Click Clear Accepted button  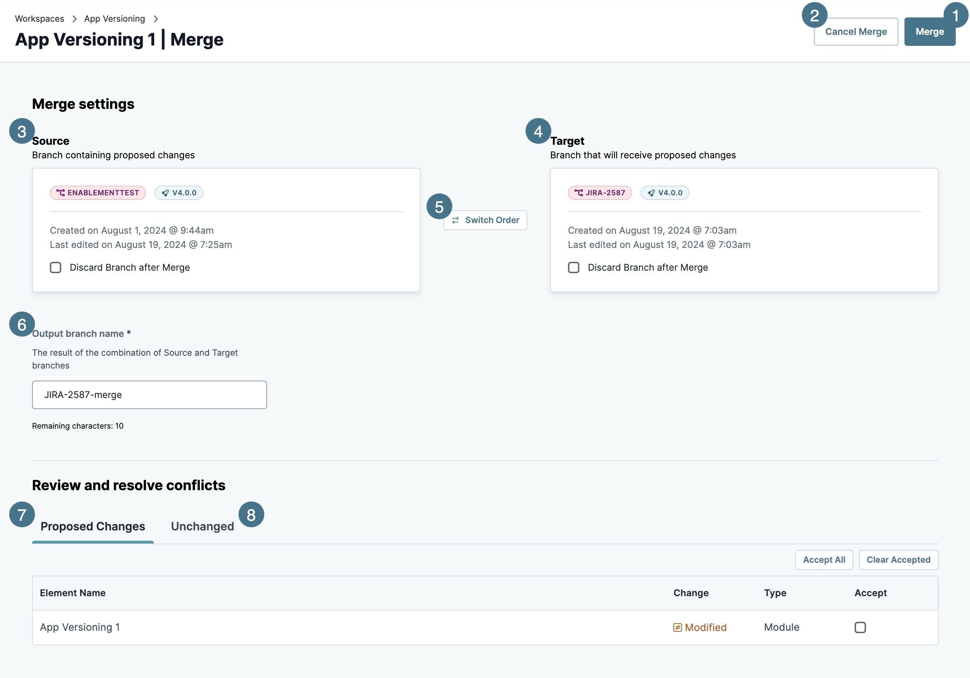click(898, 560)
